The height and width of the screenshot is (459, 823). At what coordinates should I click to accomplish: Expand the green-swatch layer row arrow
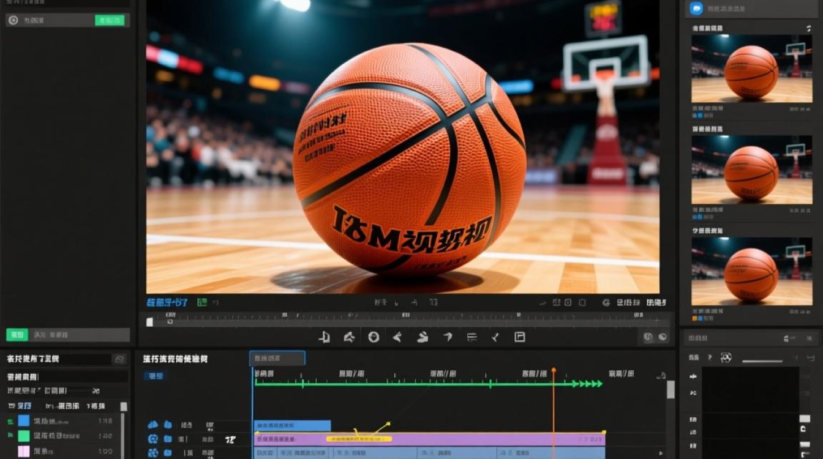pyautogui.click(x=10, y=436)
